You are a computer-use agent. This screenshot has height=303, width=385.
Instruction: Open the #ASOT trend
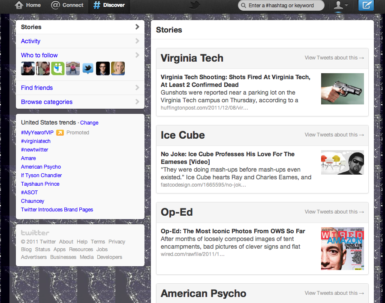coord(29,193)
